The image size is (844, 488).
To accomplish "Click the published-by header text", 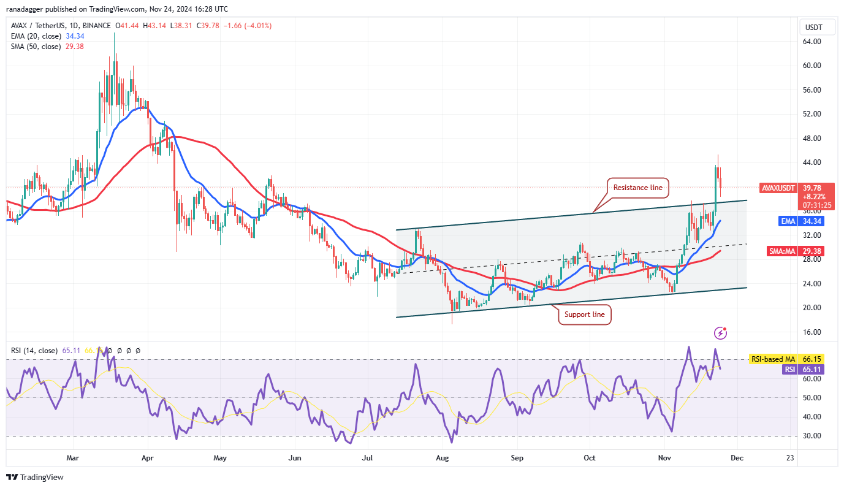I will pos(116,9).
